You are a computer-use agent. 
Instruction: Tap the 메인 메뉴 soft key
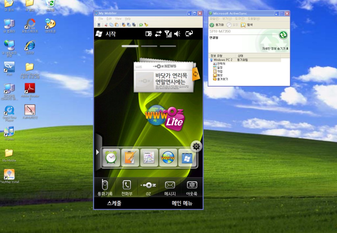[x=182, y=203]
